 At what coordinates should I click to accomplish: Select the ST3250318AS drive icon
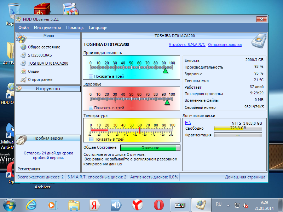[x=23, y=55]
